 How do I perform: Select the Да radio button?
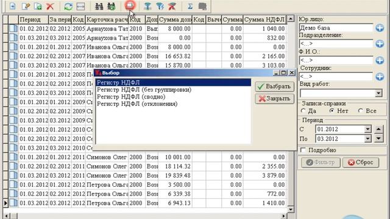tap(303, 111)
